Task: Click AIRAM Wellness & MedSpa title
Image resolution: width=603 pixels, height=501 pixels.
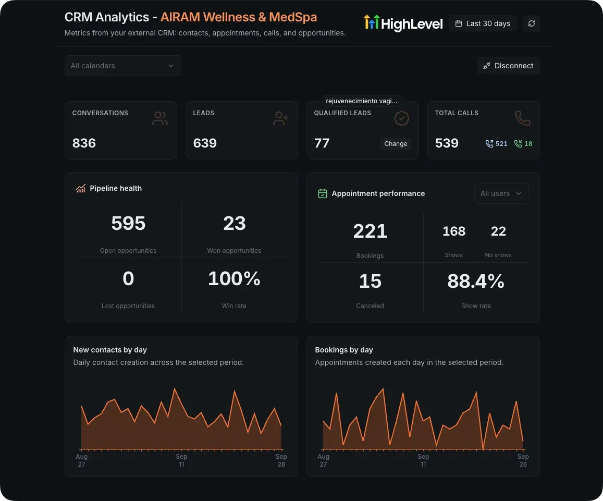Action: (x=238, y=17)
